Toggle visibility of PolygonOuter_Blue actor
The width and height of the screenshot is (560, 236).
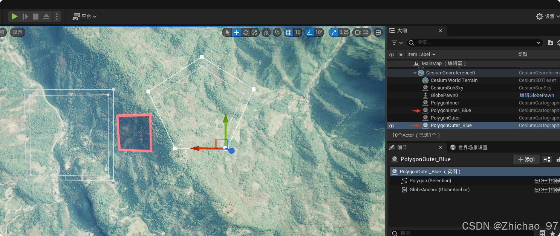click(392, 125)
